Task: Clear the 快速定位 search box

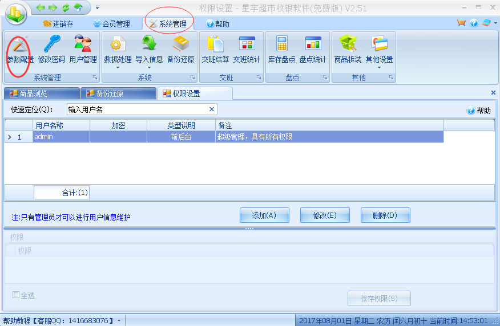Action: [211, 109]
